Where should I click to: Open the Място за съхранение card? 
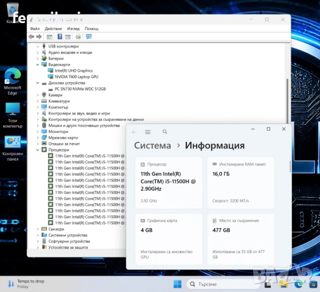[241, 239]
